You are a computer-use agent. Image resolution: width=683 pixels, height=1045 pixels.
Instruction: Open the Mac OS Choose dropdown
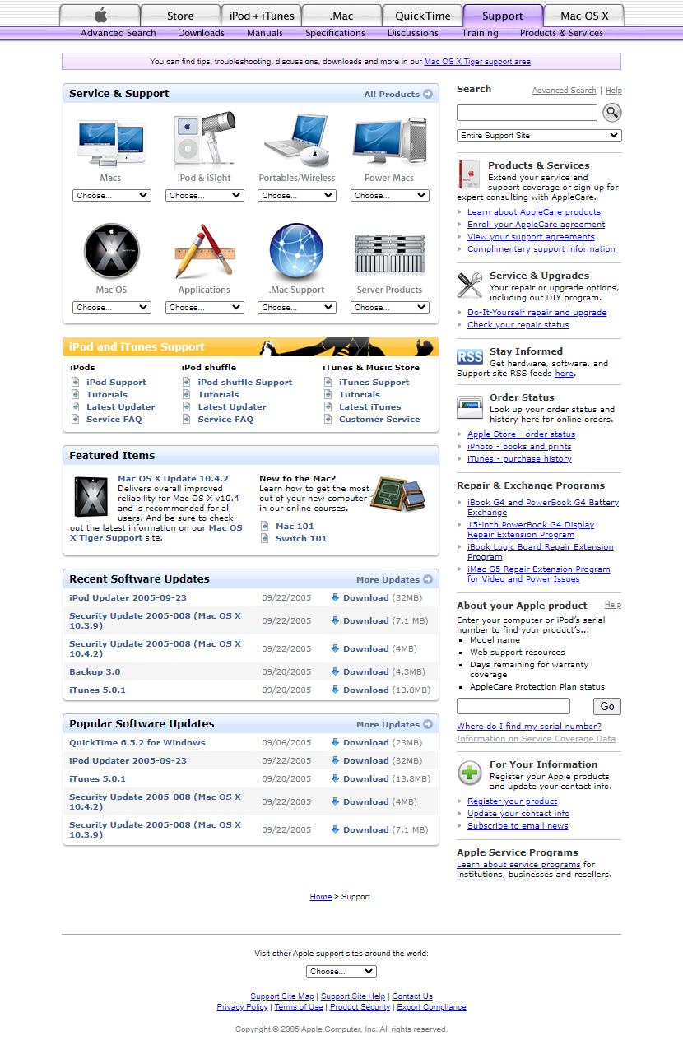click(112, 308)
